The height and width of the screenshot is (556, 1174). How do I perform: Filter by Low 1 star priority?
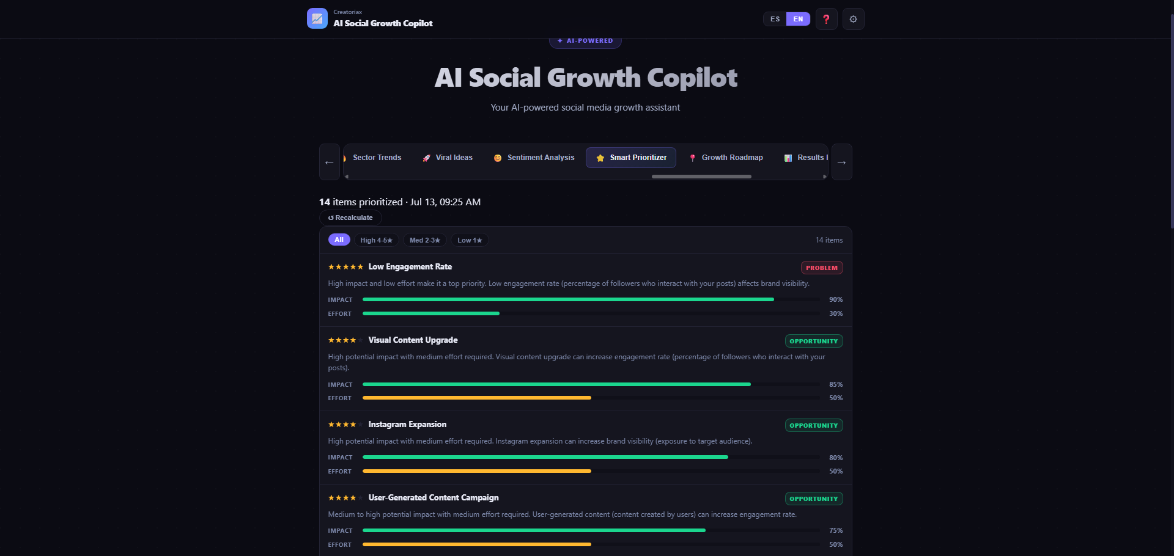[x=470, y=240]
